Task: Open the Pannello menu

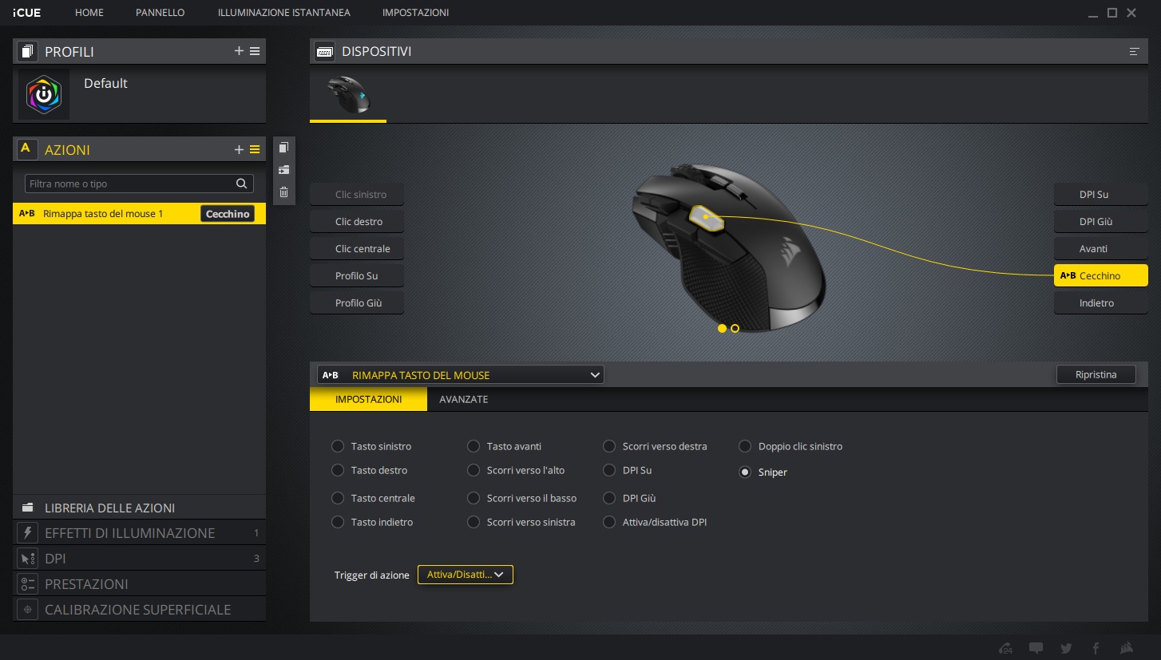Action: click(x=160, y=13)
